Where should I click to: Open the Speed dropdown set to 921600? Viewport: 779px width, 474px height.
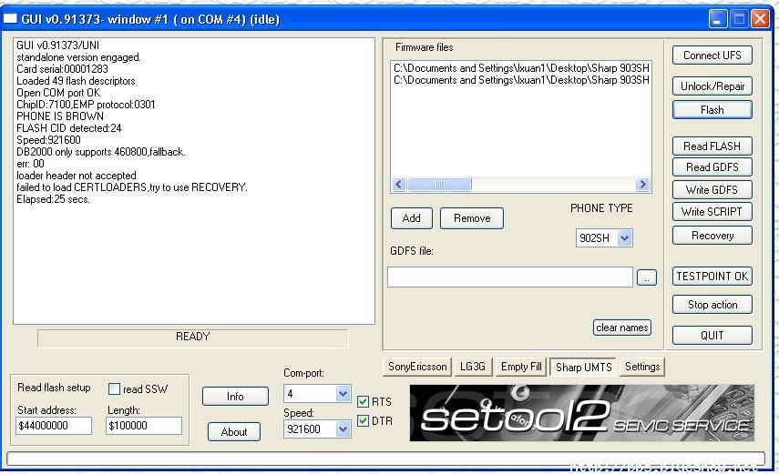pos(343,429)
